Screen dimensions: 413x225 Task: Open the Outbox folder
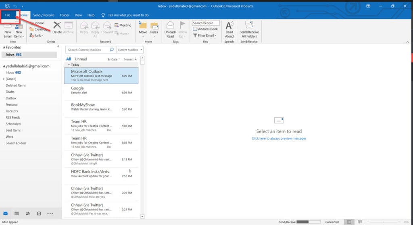click(11, 98)
